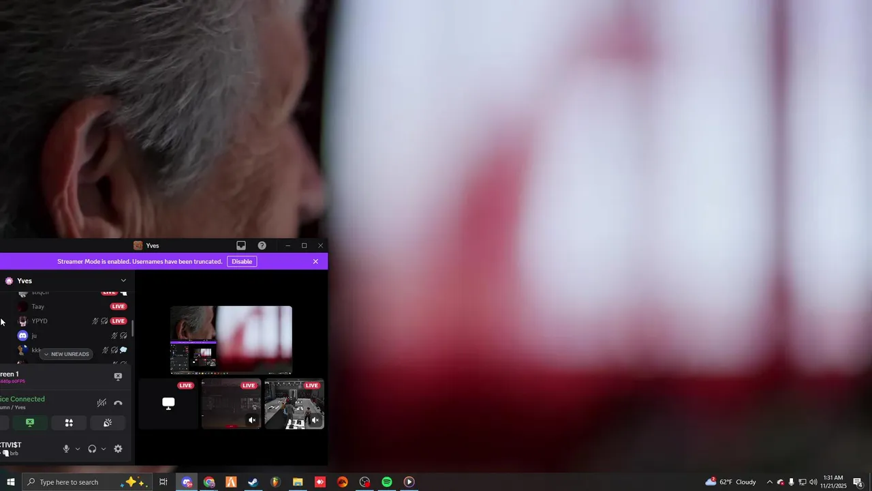Toggle the green screen share button
Image resolution: width=872 pixels, height=491 pixels.
click(x=30, y=423)
